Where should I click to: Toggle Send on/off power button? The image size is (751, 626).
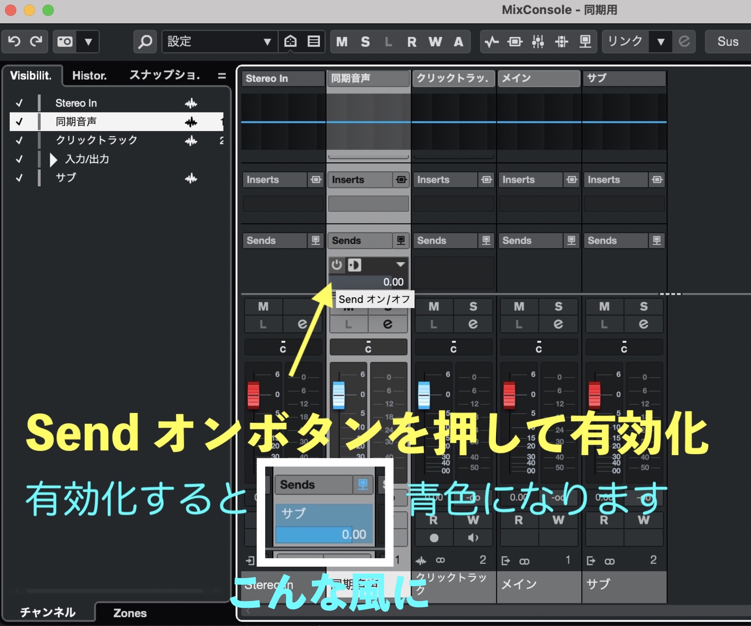[337, 265]
